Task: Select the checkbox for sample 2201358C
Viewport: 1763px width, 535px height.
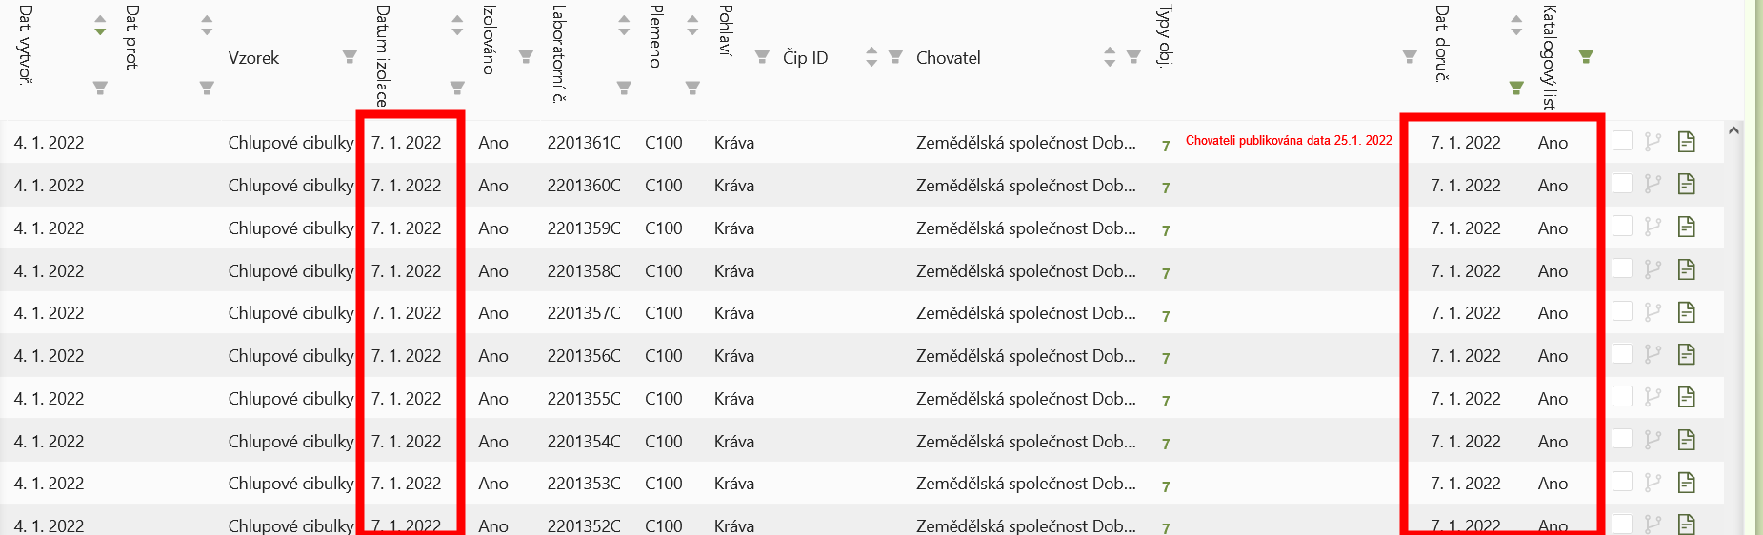Action: 1623,269
